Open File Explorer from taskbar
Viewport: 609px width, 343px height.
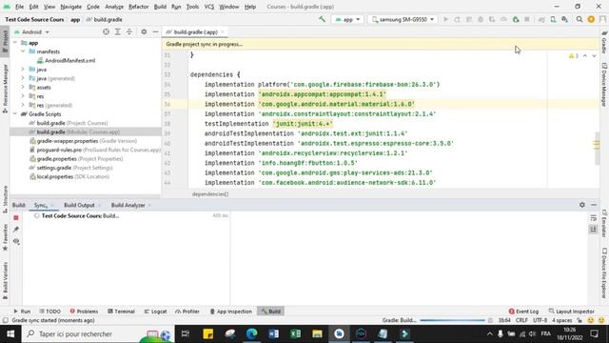[x=317, y=333]
